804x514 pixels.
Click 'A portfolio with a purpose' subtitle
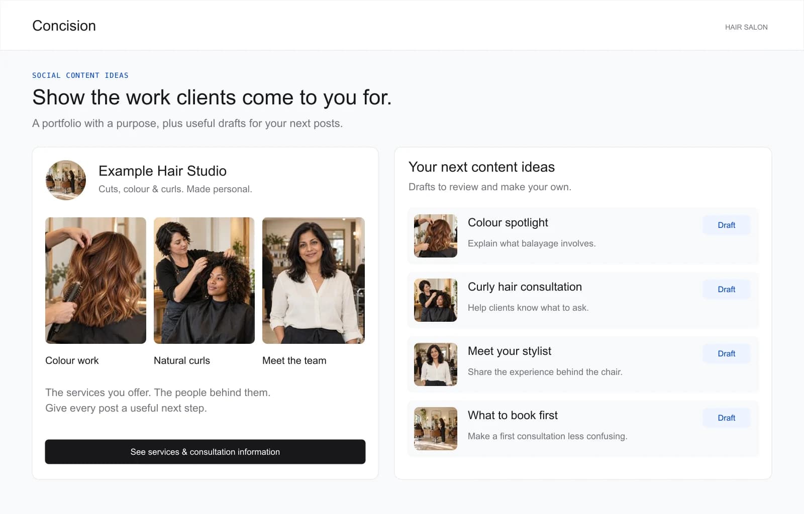tap(187, 123)
